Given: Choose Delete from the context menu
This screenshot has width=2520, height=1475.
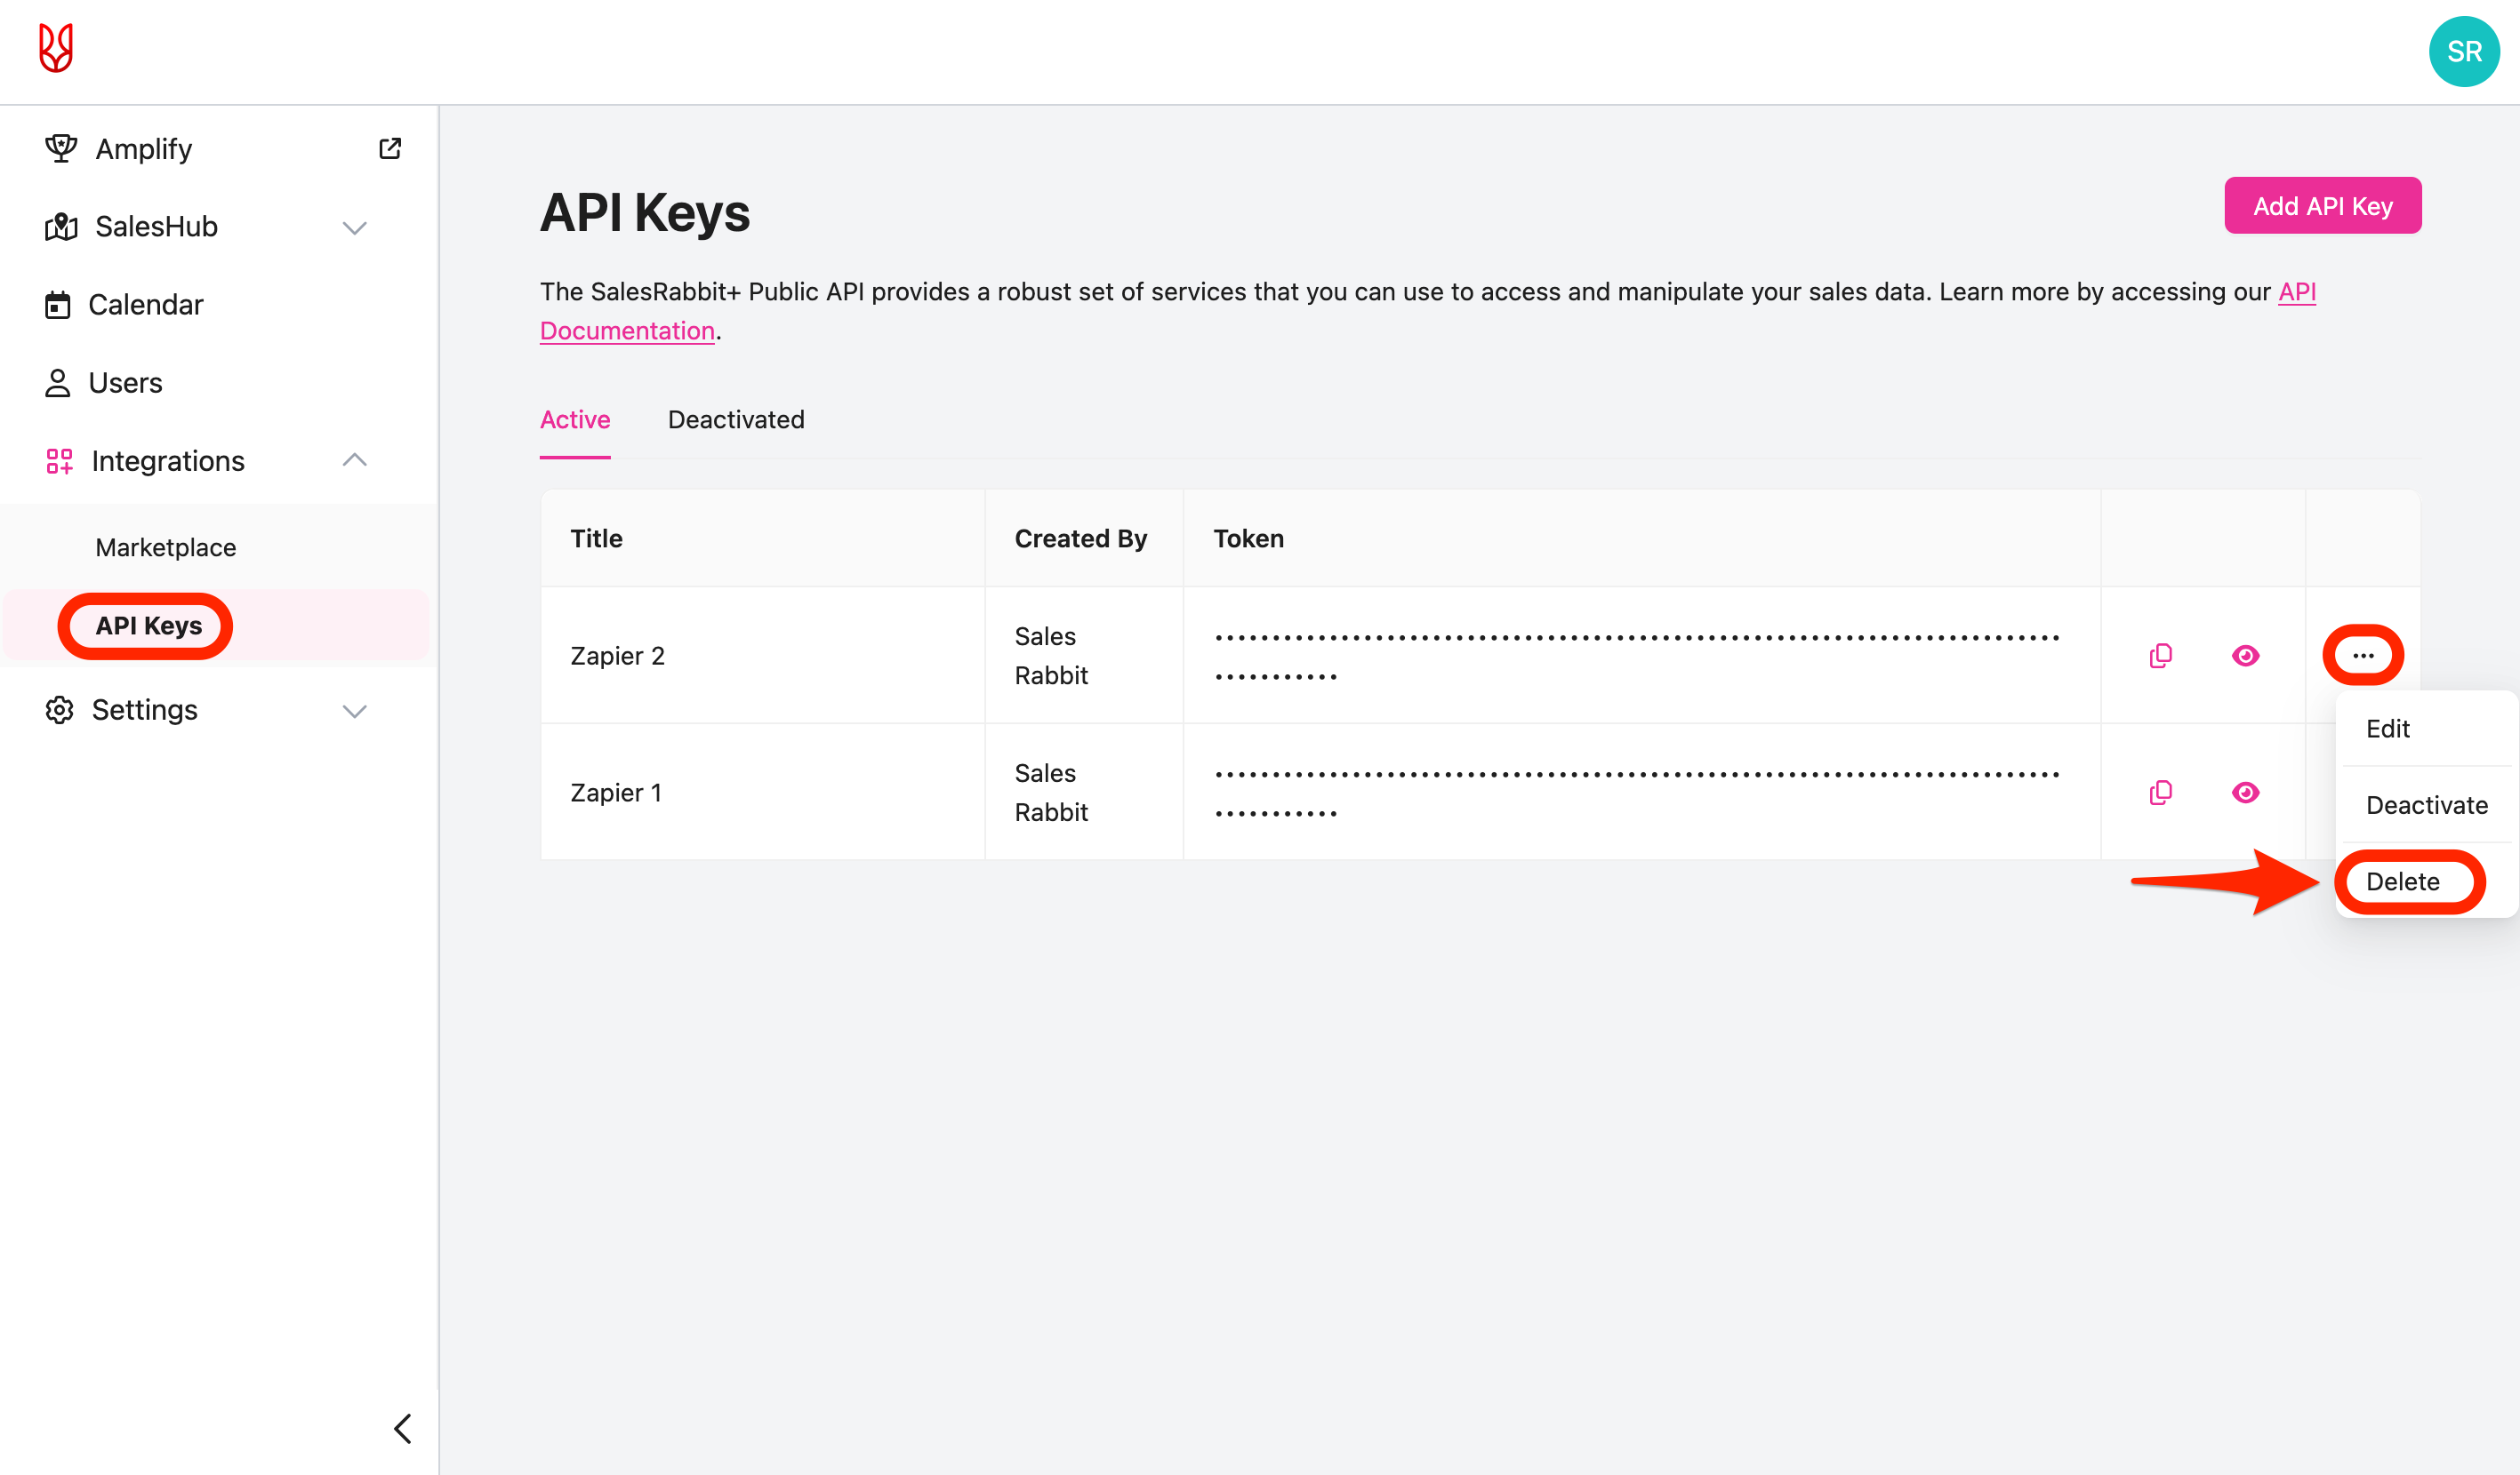Looking at the screenshot, I should click(x=2402, y=881).
